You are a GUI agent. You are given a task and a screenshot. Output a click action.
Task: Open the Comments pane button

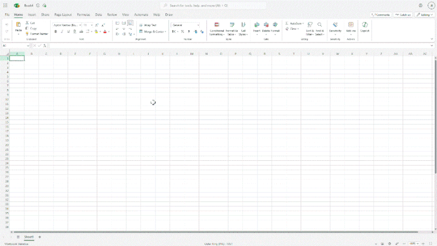tap(380, 15)
